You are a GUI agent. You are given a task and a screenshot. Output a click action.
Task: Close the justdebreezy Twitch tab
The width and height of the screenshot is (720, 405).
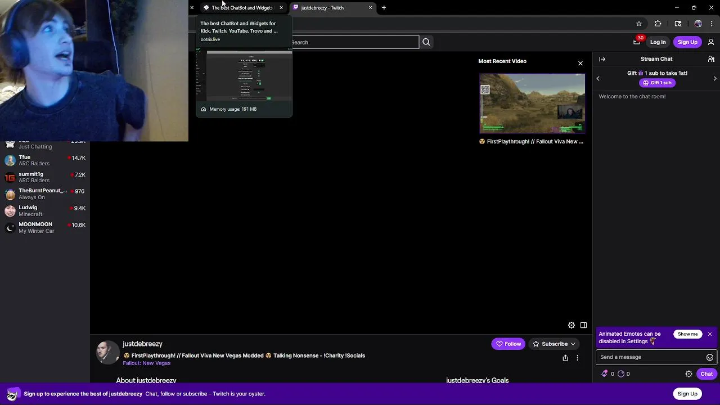pyautogui.click(x=370, y=8)
